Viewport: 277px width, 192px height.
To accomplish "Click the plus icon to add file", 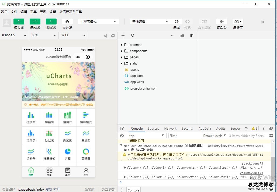I will (123, 35).
